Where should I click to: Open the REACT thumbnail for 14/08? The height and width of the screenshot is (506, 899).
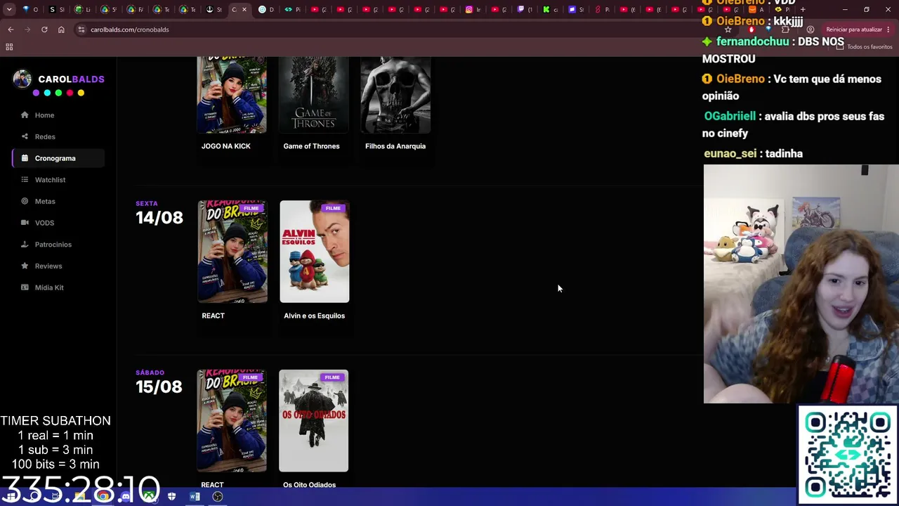[x=232, y=252]
